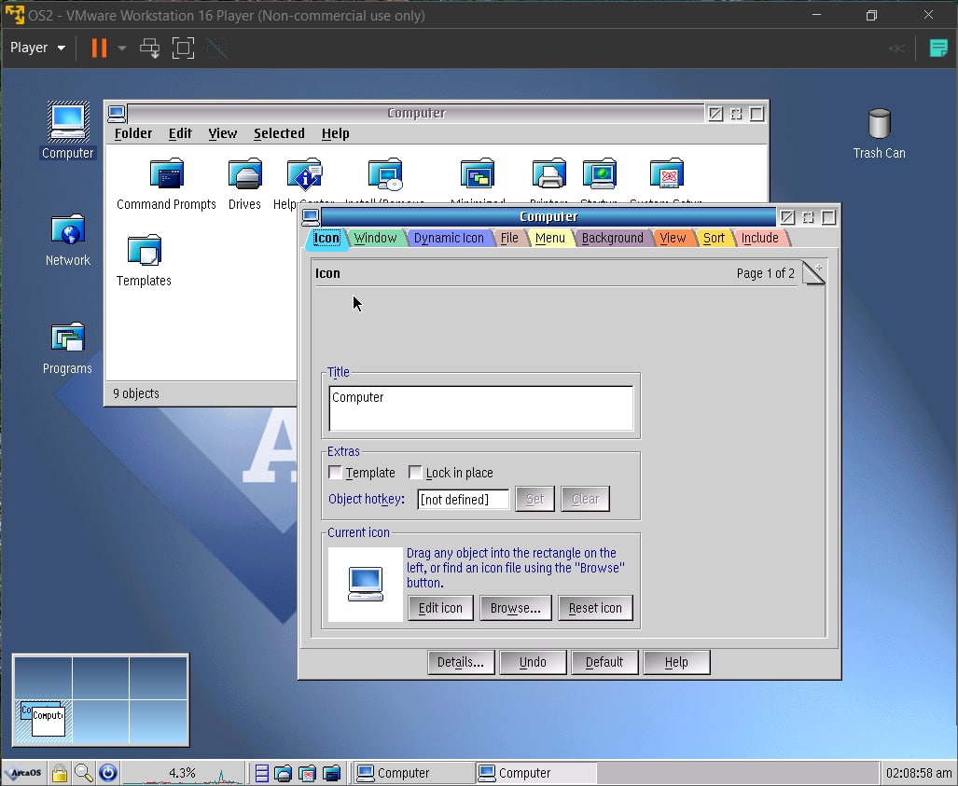Click the ArcaOS start button
The height and width of the screenshot is (786, 958).
[x=23, y=773]
